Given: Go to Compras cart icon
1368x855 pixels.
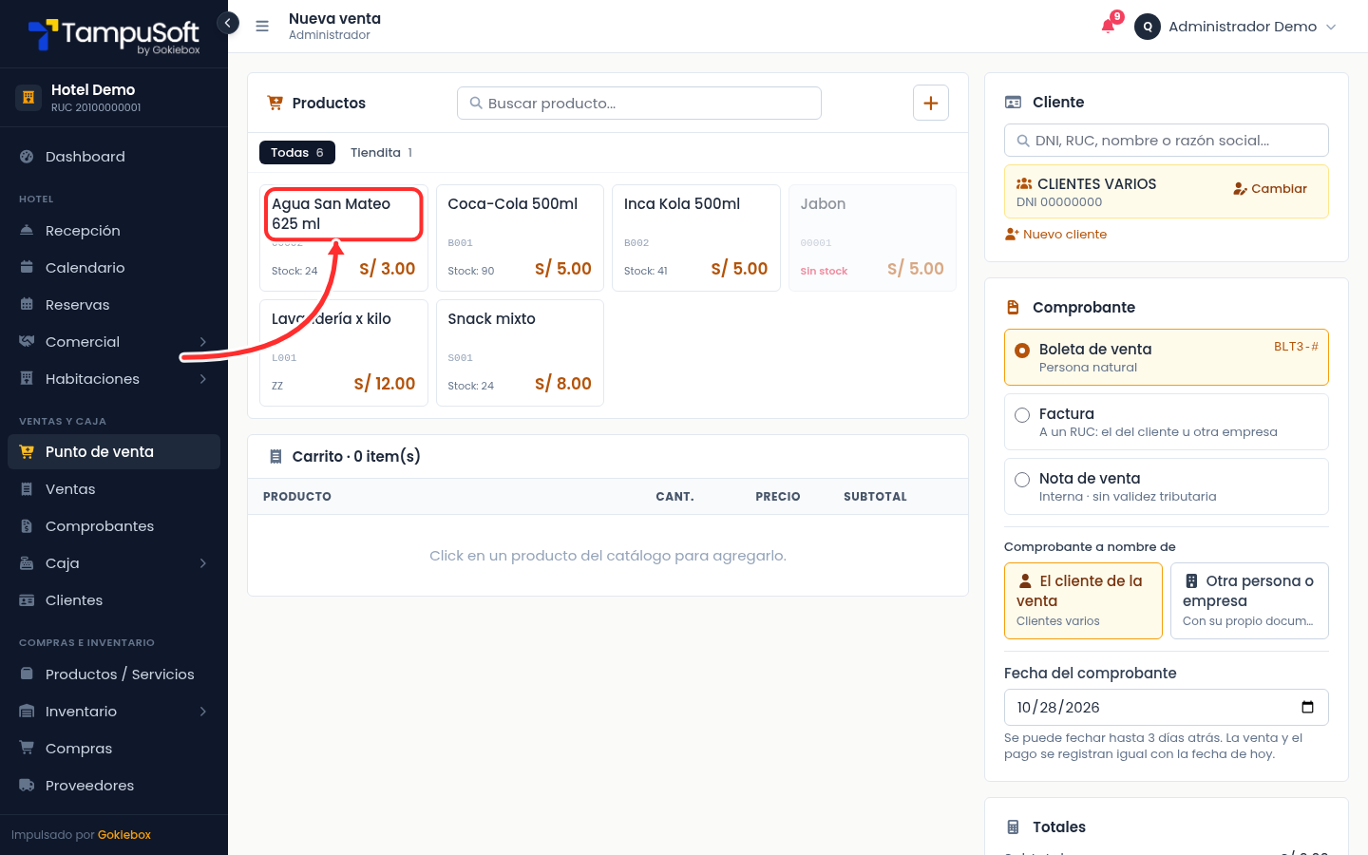Looking at the screenshot, I should [27, 749].
